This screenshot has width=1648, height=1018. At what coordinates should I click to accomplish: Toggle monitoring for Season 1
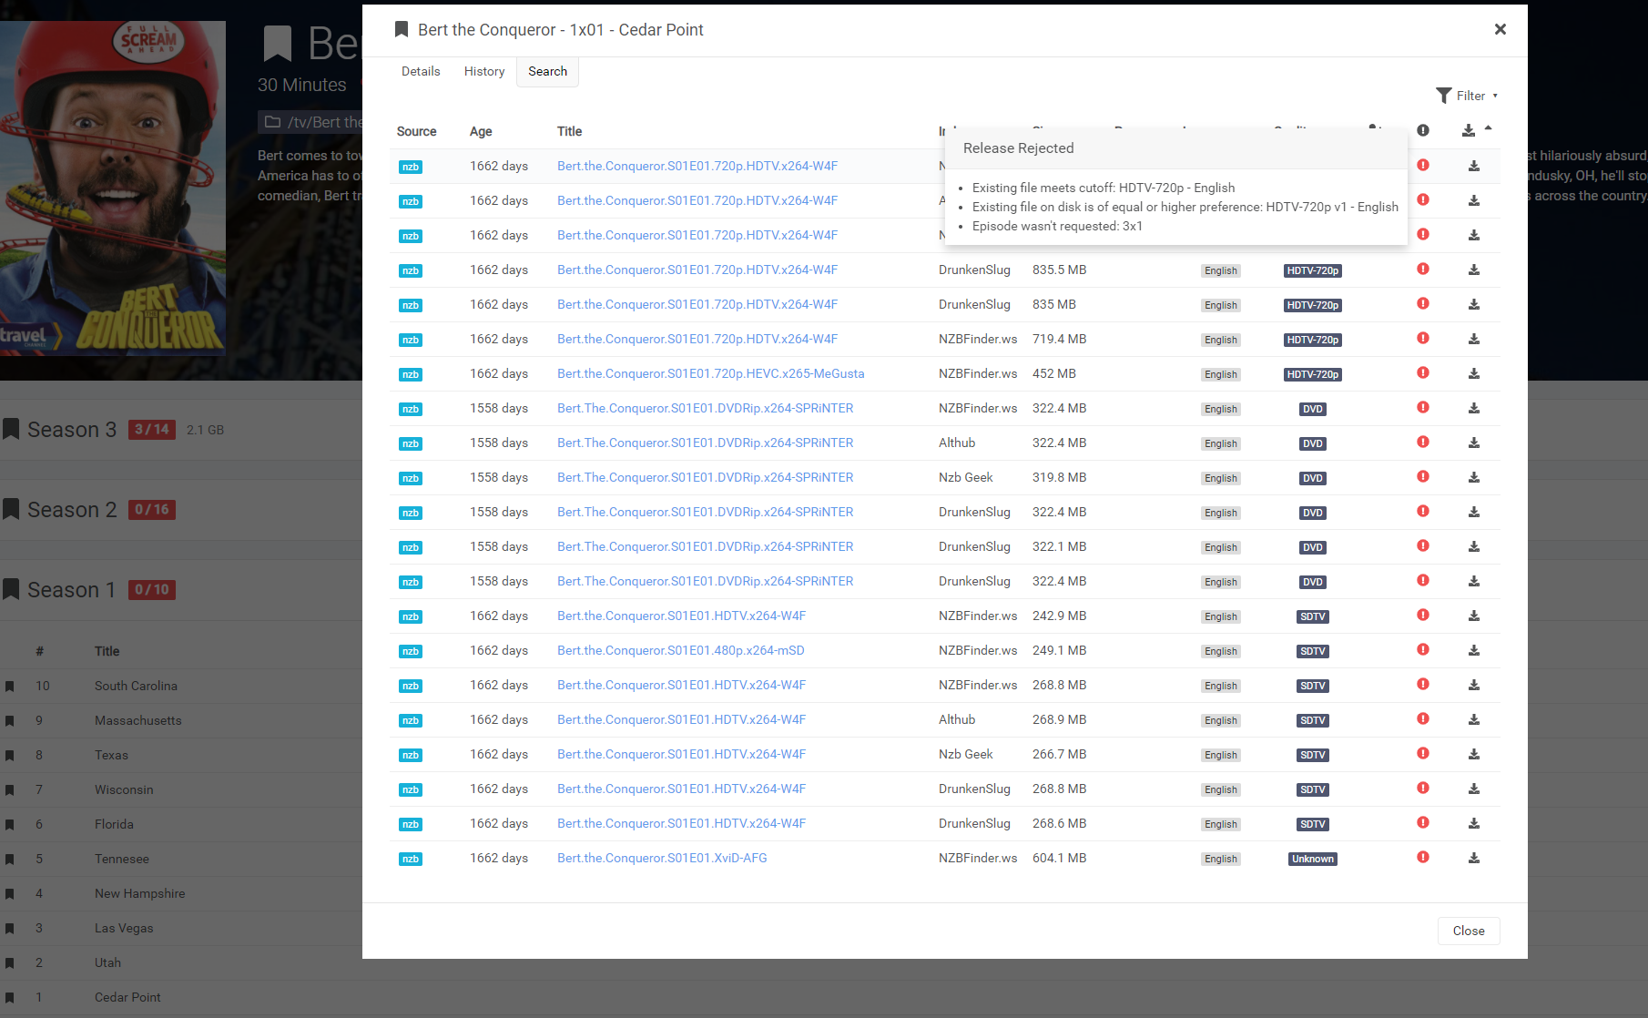[x=11, y=588]
